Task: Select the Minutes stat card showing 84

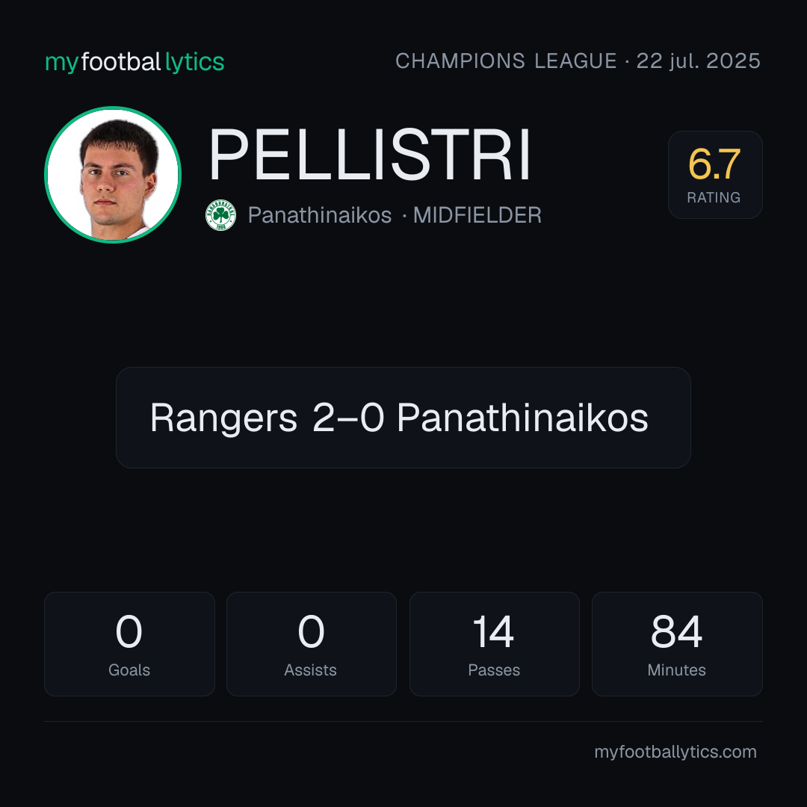Action: click(x=677, y=644)
